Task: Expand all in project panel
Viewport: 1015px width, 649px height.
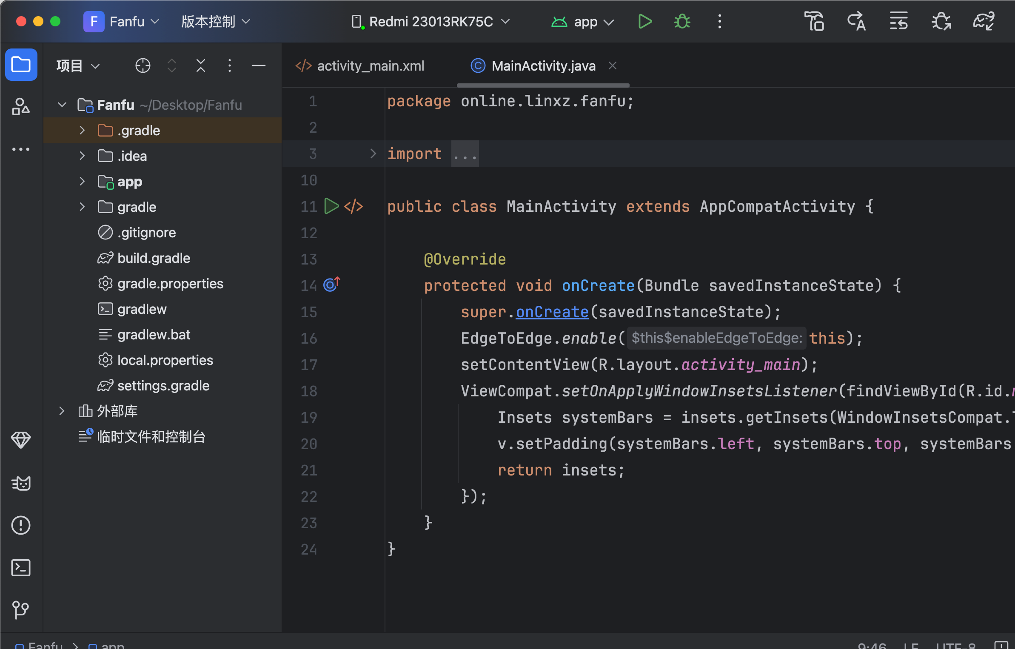Action: [172, 66]
